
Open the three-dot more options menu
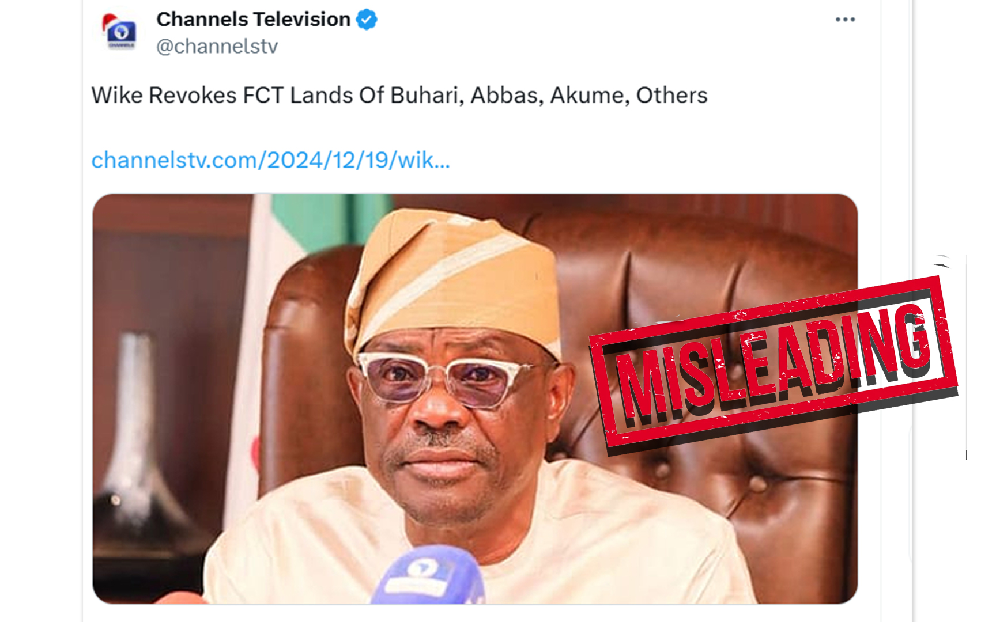(845, 20)
